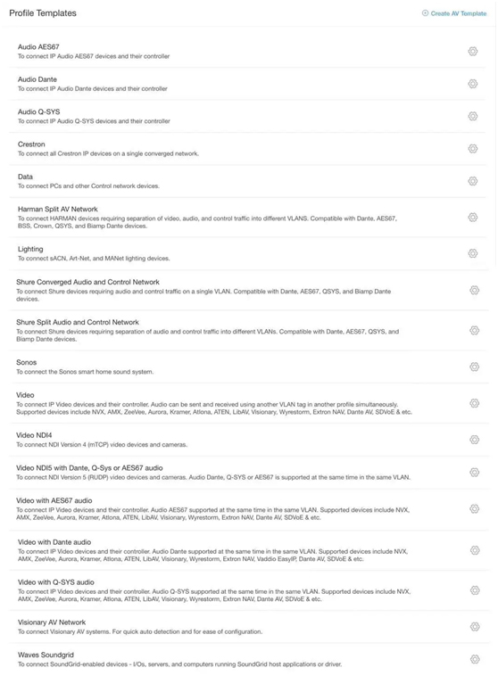
Task: Open the Lighting template gear icon
Action: tap(473, 253)
